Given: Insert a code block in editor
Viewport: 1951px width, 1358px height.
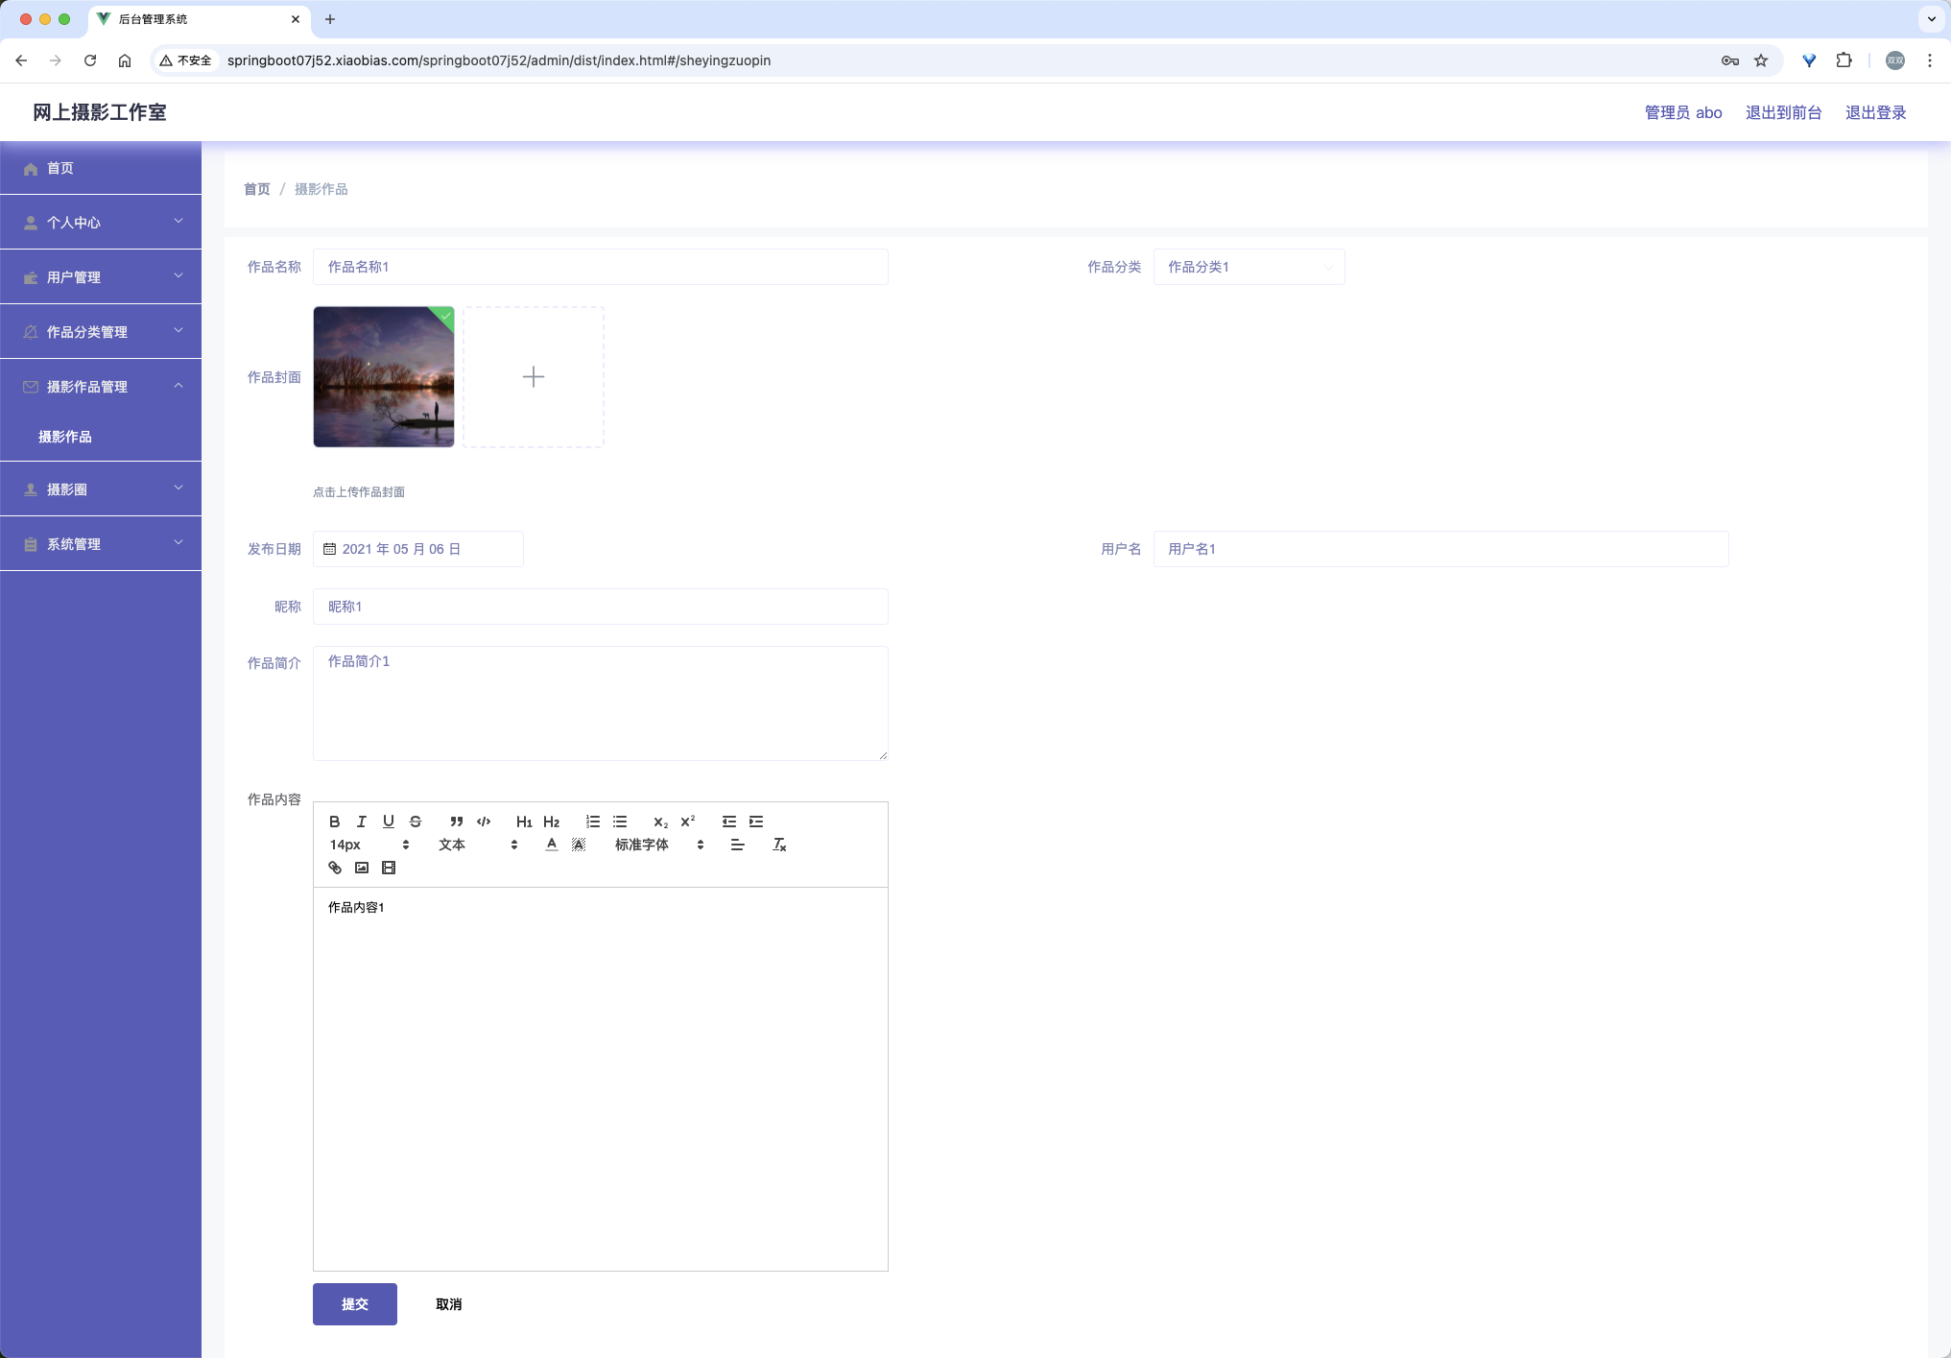Looking at the screenshot, I should coord(484,822).
